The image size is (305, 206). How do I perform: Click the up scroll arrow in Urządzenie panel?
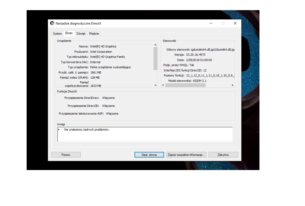click(x=155, y=45)
